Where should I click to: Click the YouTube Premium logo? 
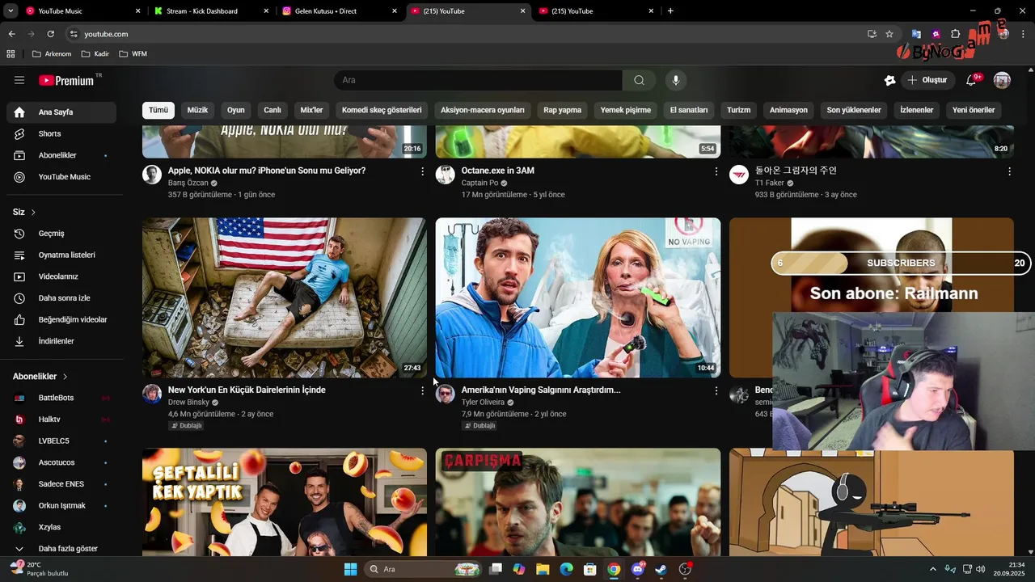(66, 80)
